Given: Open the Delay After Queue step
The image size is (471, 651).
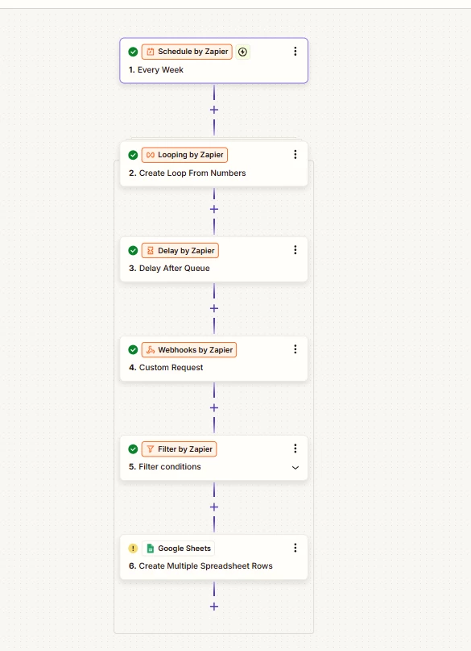Looking at the screenshot, I should point(213,260).
